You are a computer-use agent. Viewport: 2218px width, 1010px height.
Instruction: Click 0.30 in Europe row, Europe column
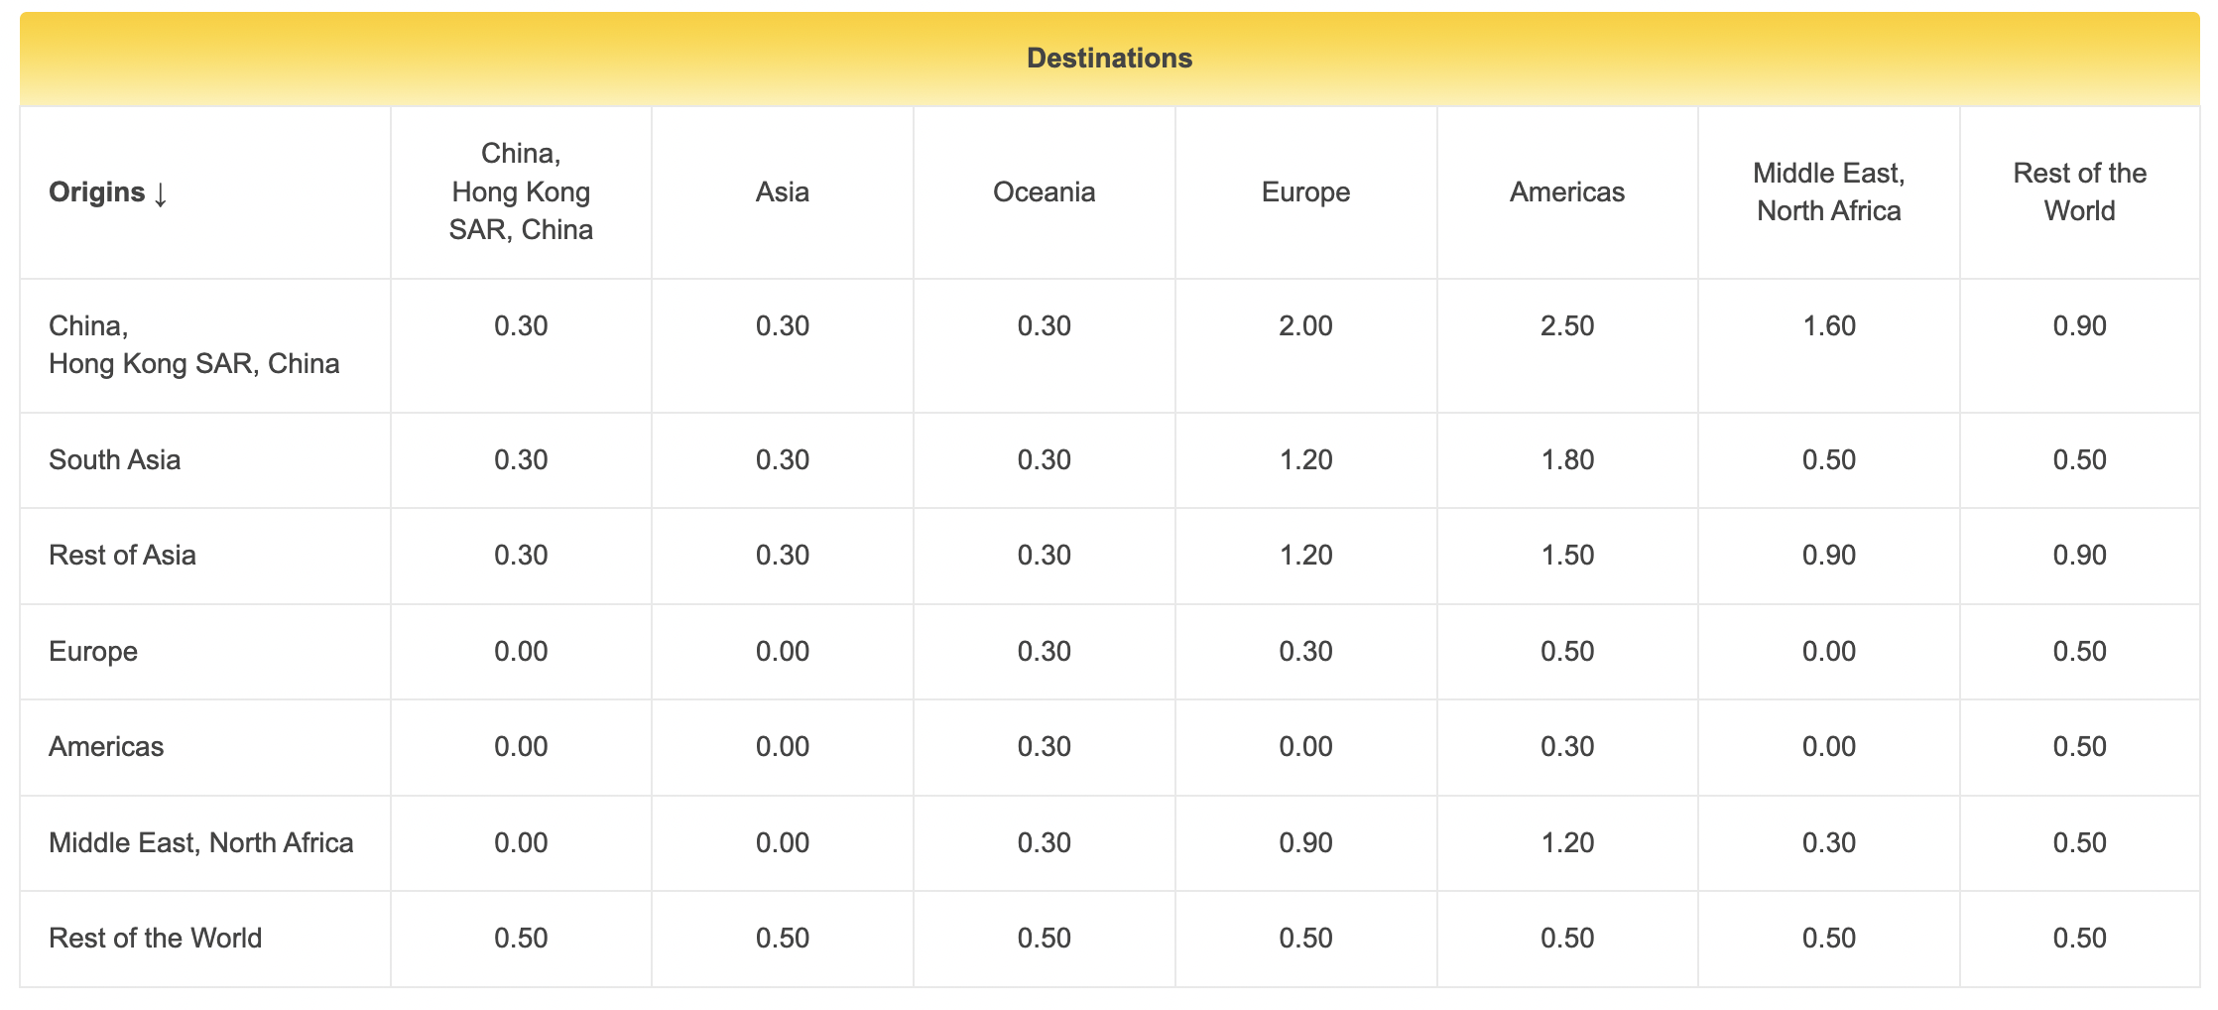[x=1305, y=651]
